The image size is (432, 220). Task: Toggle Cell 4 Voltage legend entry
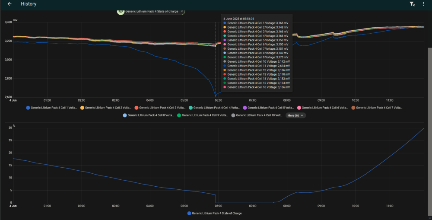[214, 108]
